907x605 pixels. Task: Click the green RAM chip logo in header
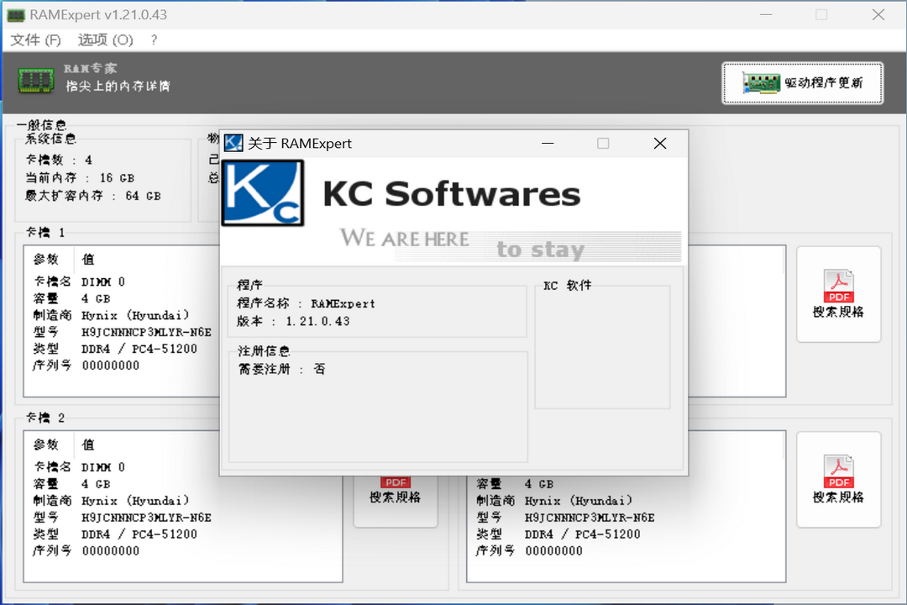tap(35, 79)
